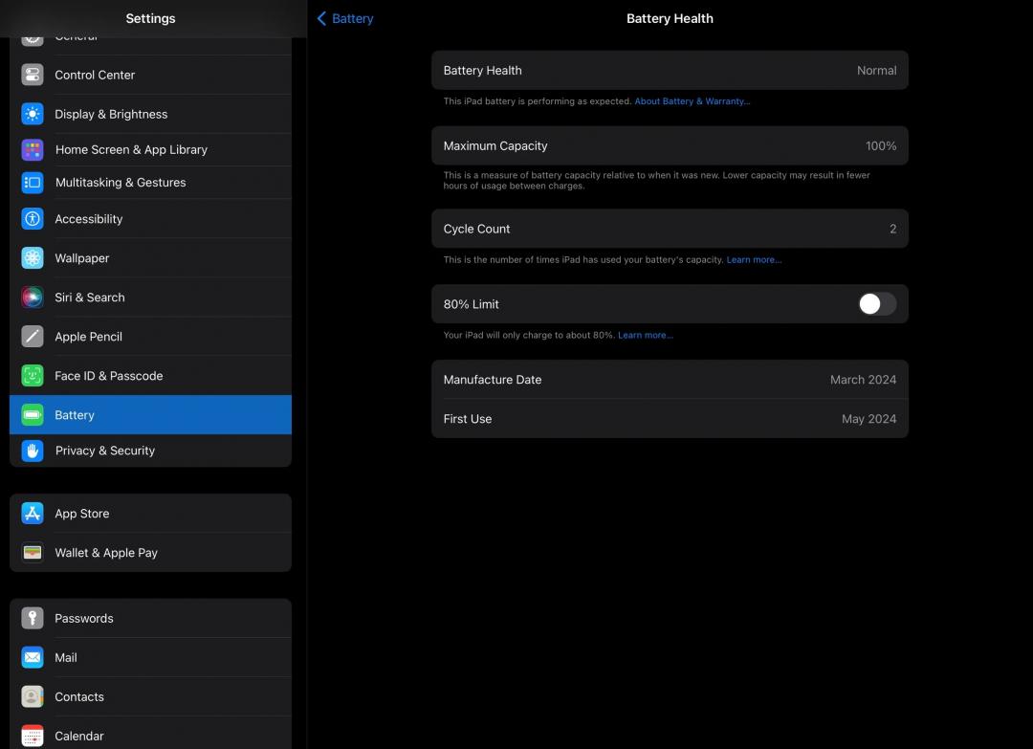Follow Learn more under 80% Limit

(x=645, y=336)
